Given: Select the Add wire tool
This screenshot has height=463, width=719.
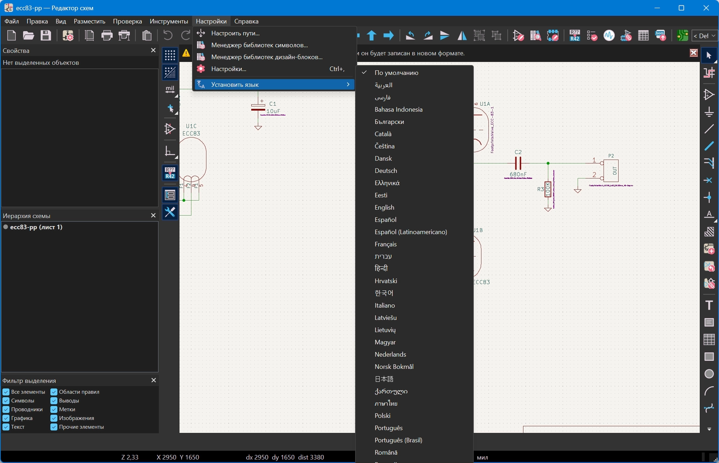Looking at the screenshot, I should click(709, 129).
